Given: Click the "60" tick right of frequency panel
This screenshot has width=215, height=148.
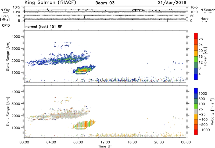Looking at the screenshot, I should 192,16.
